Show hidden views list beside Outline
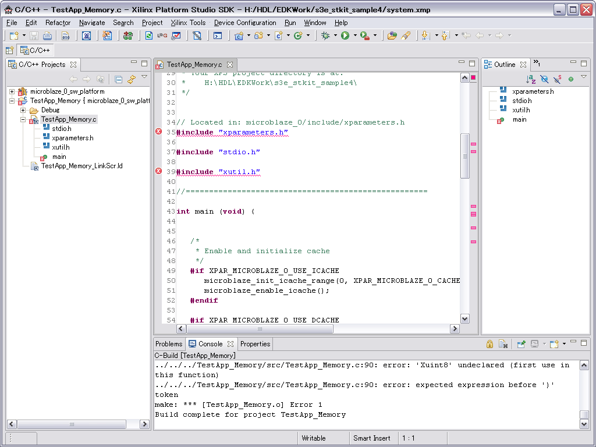Image resolution: width=596 pixels, height=447 pixels. 536,63
